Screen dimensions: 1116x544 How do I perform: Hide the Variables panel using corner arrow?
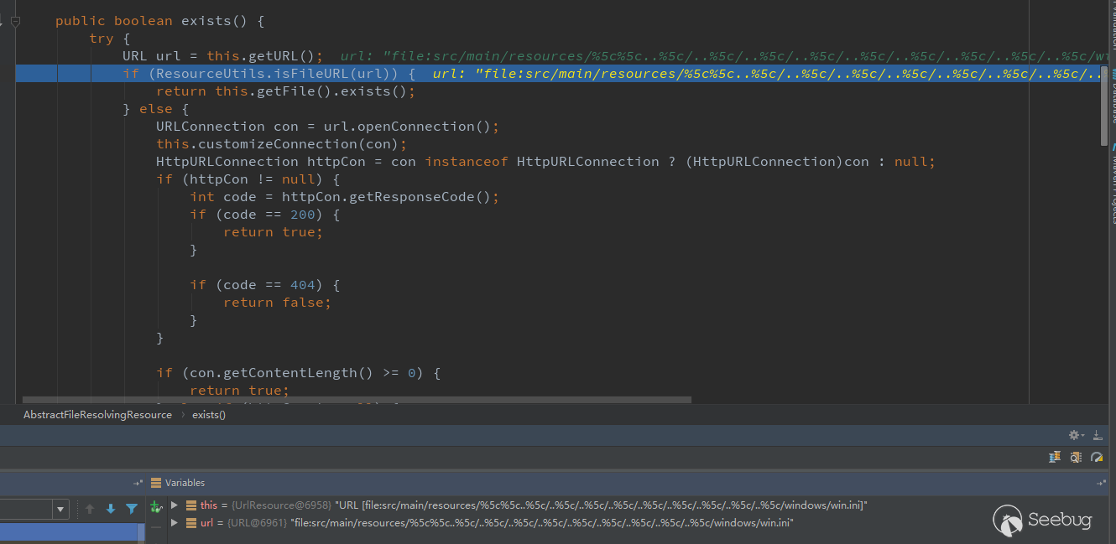coord(1102,484)
